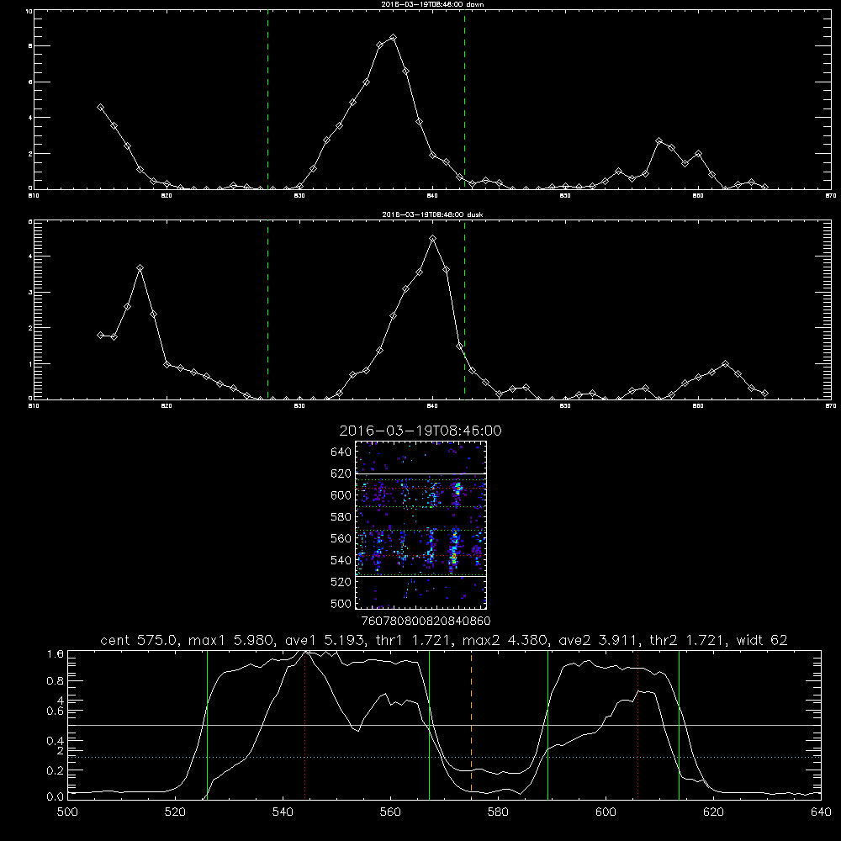Click the first diamond data point of the dawn curve
Viewport: 841px width, 841px height.
[100, 108]
